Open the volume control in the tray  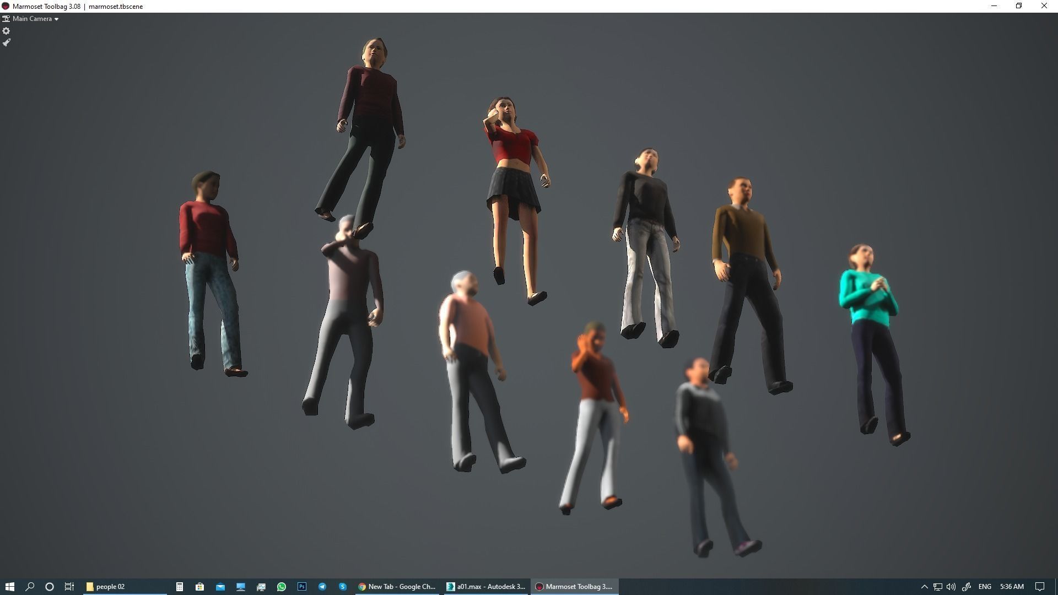coord(951,587)
